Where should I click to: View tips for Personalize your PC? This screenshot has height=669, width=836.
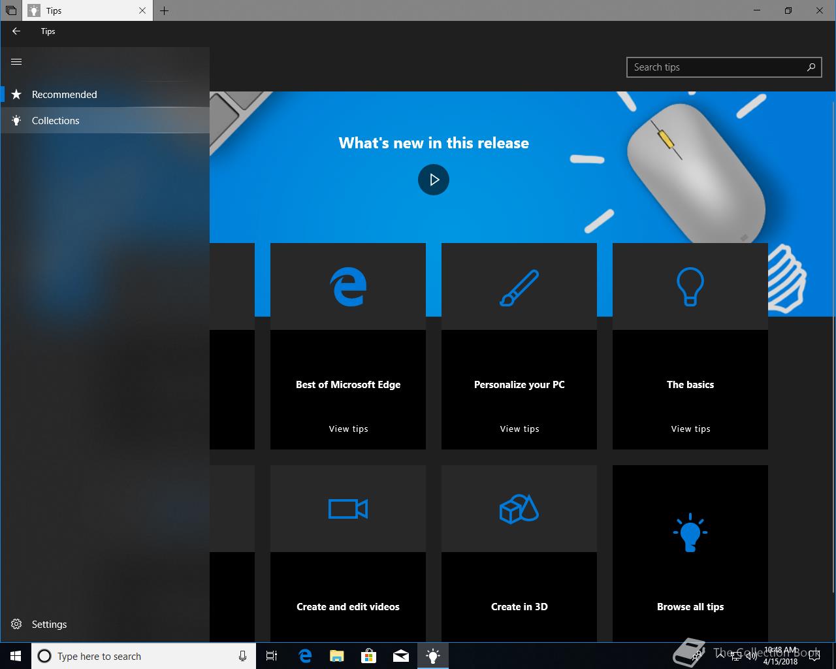[x=519, y=429]
